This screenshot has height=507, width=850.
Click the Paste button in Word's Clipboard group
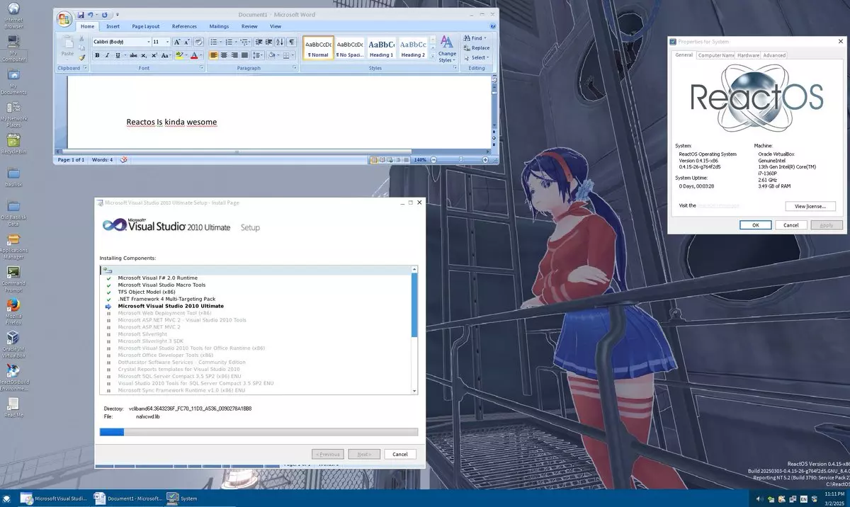[x=67, y=46]
